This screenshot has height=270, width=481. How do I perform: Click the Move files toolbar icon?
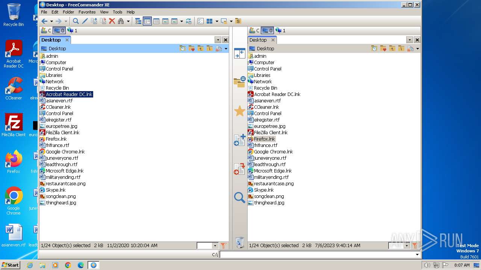point(103,21)
